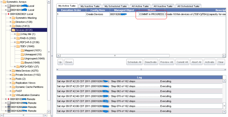Image resolution: width=228 pixels, height=117 pixels.
Task: Switch to the My Scheduled Tasks tab
Action: (115, 6)
